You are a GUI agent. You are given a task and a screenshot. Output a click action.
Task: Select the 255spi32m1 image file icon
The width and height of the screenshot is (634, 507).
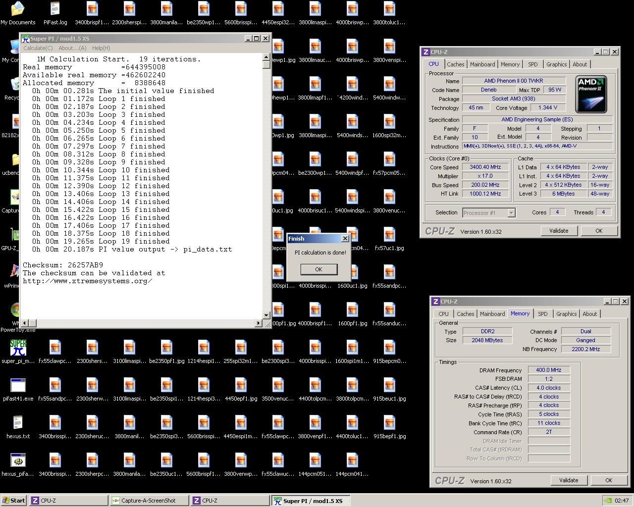pyautogui.click(x=241, y=348)
